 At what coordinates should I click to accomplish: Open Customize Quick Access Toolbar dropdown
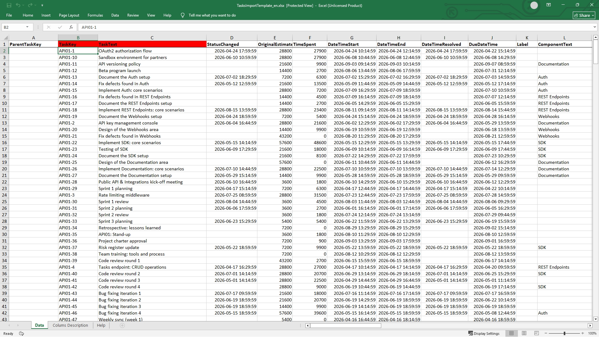pos(42,5)
